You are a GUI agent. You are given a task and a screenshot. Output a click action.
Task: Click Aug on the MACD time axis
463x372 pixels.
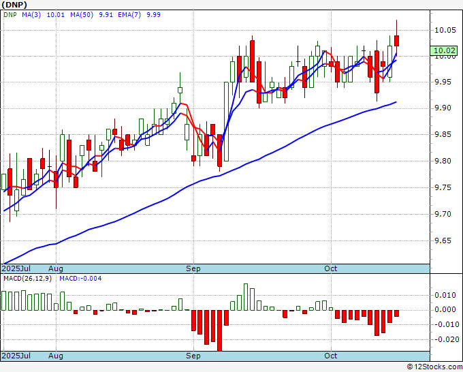56,356
